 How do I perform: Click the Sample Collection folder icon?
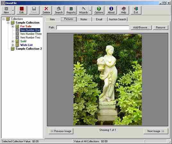click(x=12, y=23)
